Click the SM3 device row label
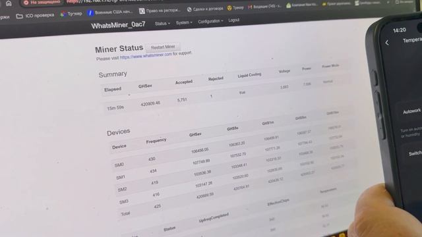422x237 pixels. [124, 201]
